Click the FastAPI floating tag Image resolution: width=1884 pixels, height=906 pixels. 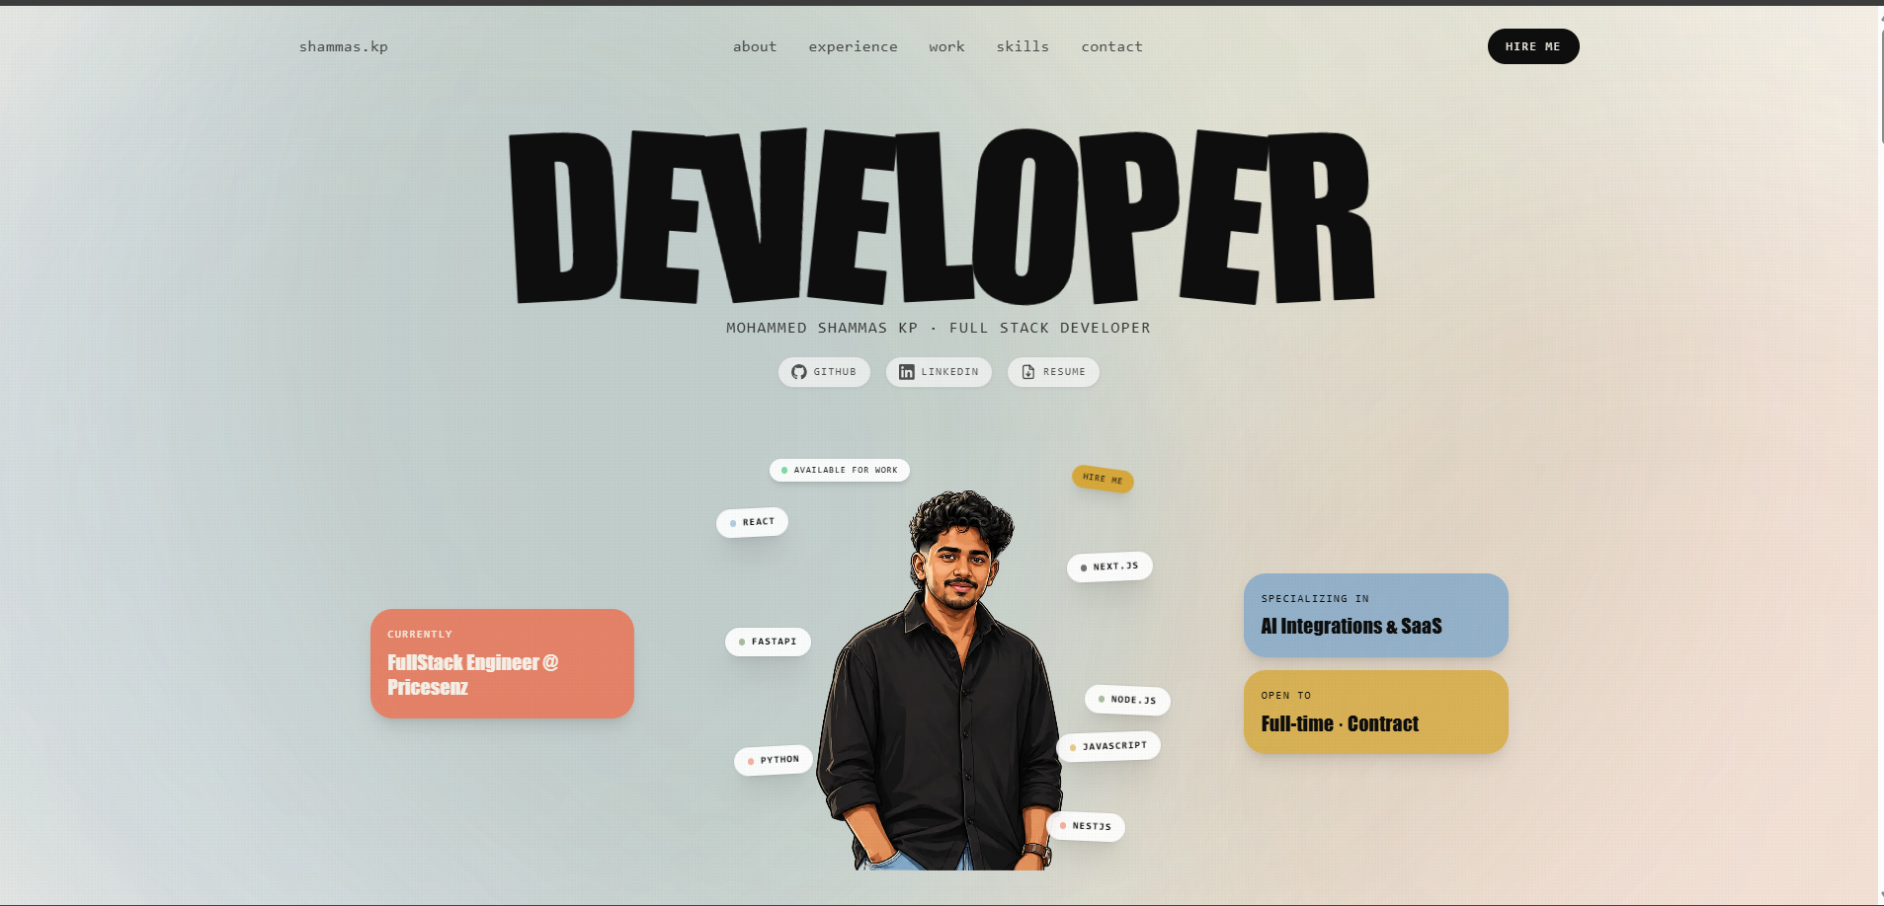(x=768, y=642)
